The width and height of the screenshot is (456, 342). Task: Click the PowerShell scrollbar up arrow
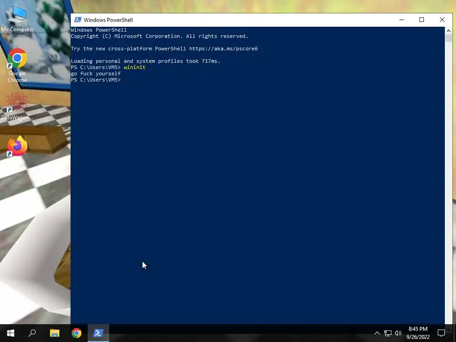tap(448, 30)
